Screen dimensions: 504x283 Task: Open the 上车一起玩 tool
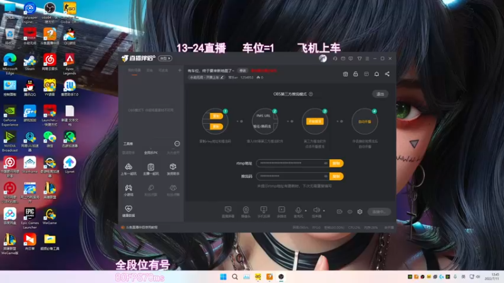coord(129,169)
